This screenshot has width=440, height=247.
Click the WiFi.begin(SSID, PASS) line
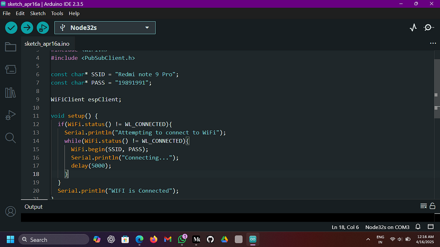point(110,149)
